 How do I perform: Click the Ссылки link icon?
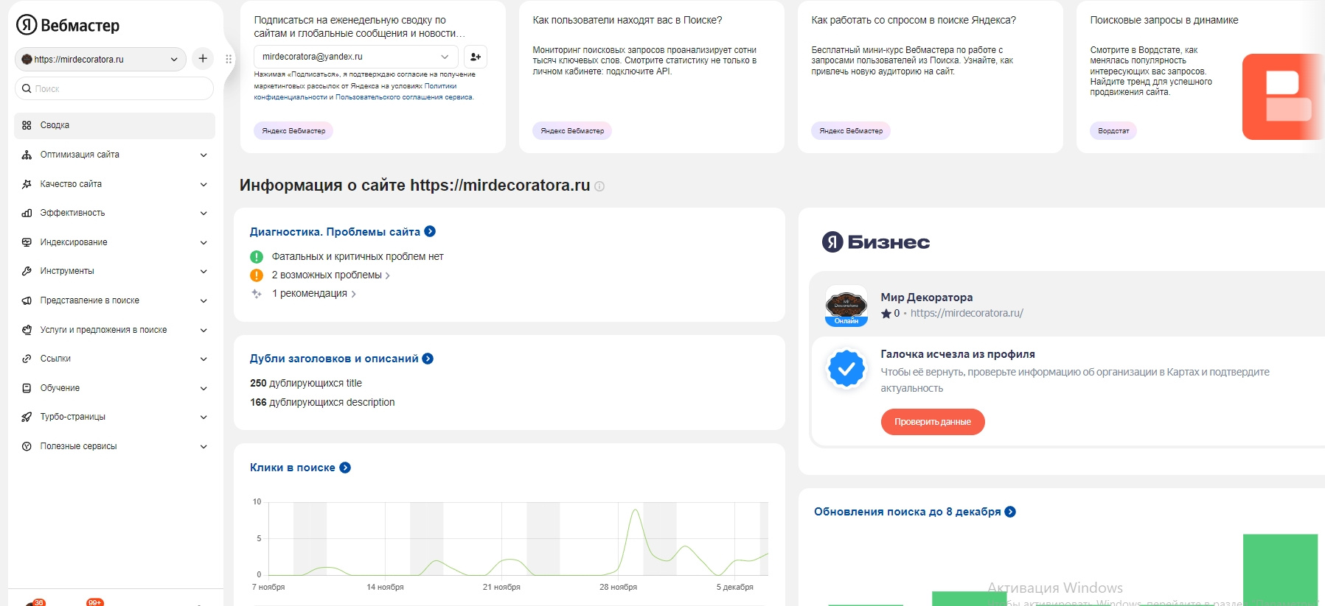pos(27,359)
